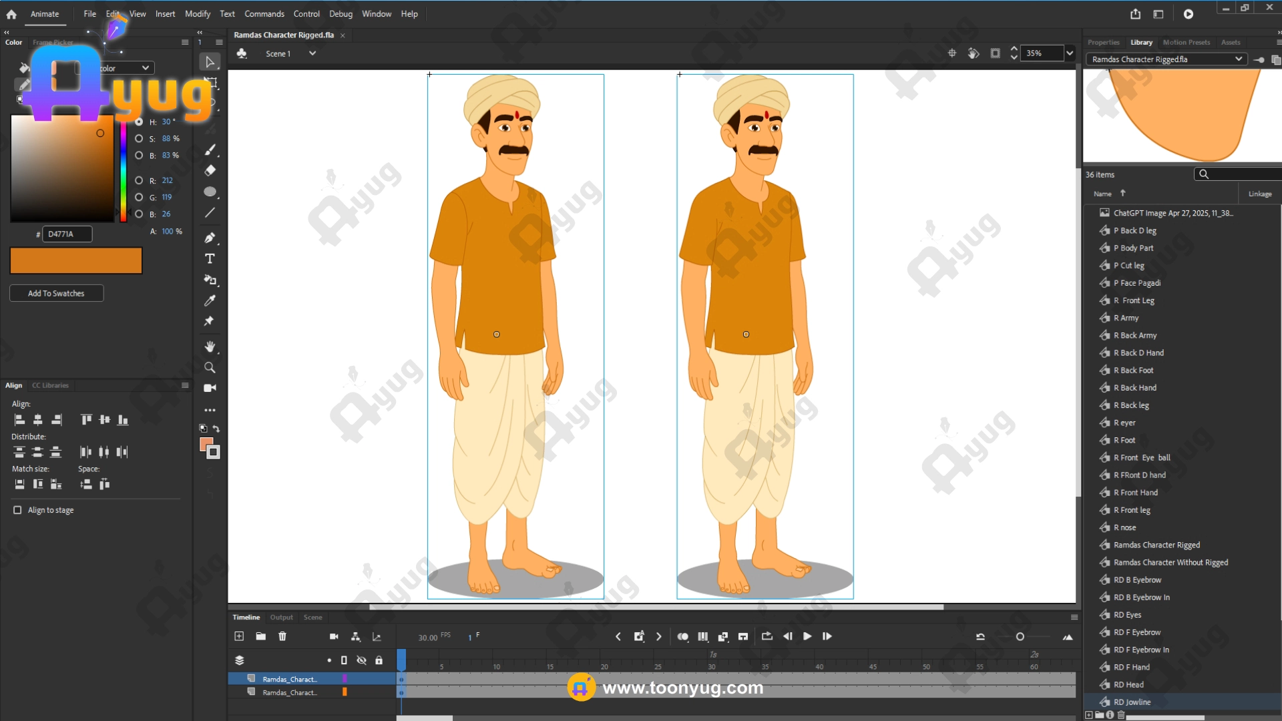Open the stage zoom percentage dropdown
The height and width of the screenshot is (721, 1282).
click(x=1070, y=53)
